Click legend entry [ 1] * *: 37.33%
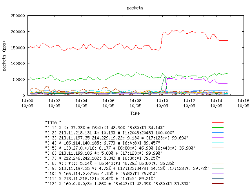This screenshot has height=188, width=251. pyautogui.click(x=105, y=128)
